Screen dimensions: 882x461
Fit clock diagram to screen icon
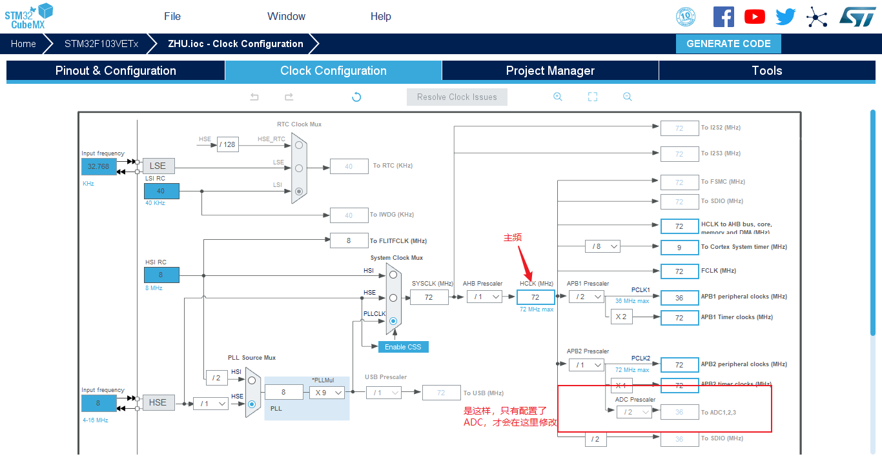click(x=593, y=97)
